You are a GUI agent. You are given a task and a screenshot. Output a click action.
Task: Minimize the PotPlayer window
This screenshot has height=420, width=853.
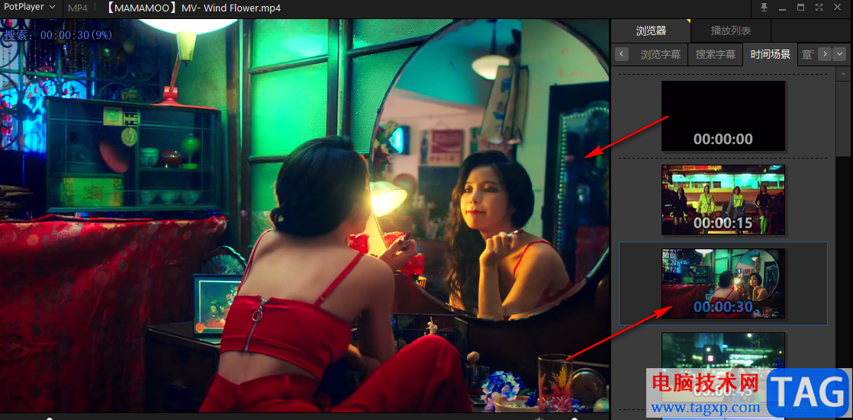pos(782,8)
